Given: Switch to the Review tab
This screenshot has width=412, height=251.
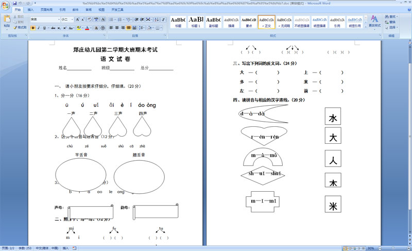Looking at the screenshot, I should [89, 10].
